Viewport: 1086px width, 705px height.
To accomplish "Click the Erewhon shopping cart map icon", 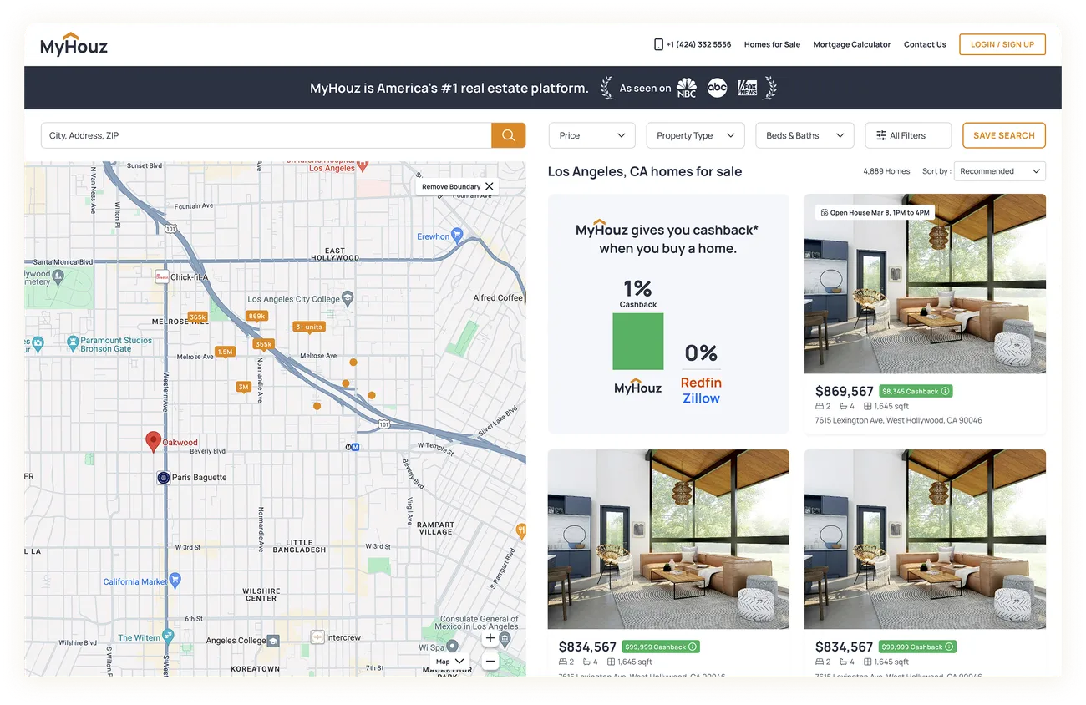I will click(x=457, y=235).
